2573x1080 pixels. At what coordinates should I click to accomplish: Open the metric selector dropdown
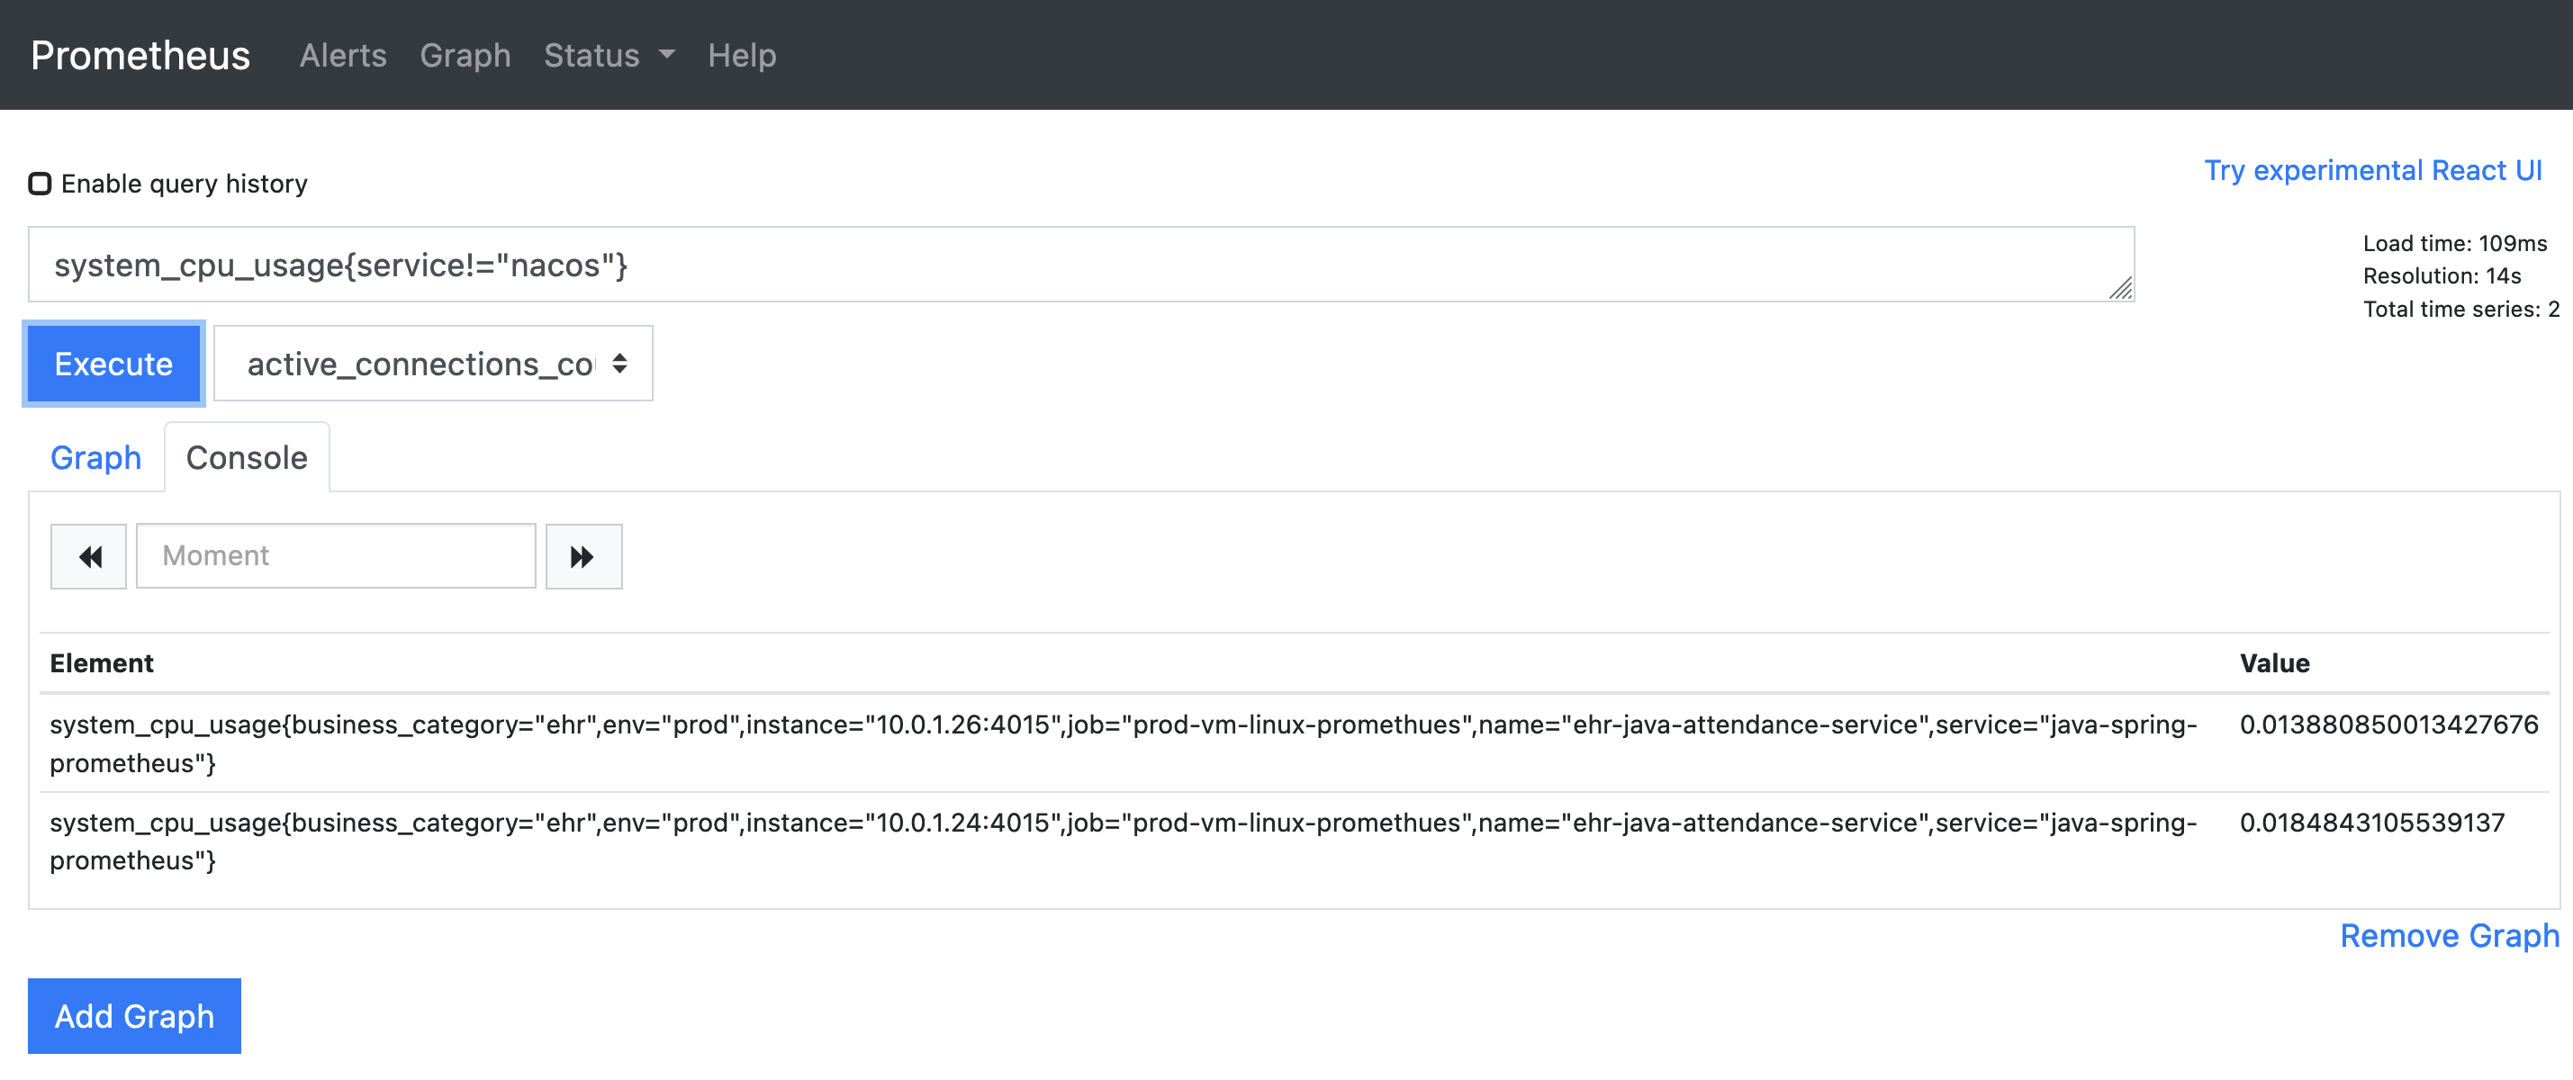[434, 364]
